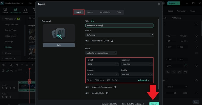Switch to the DVD export tab

pos(119,12)
